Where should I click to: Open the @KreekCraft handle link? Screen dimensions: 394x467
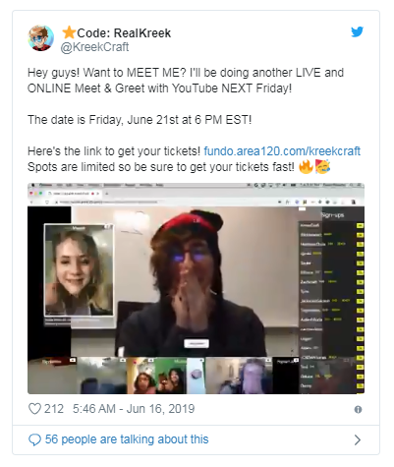94,47
